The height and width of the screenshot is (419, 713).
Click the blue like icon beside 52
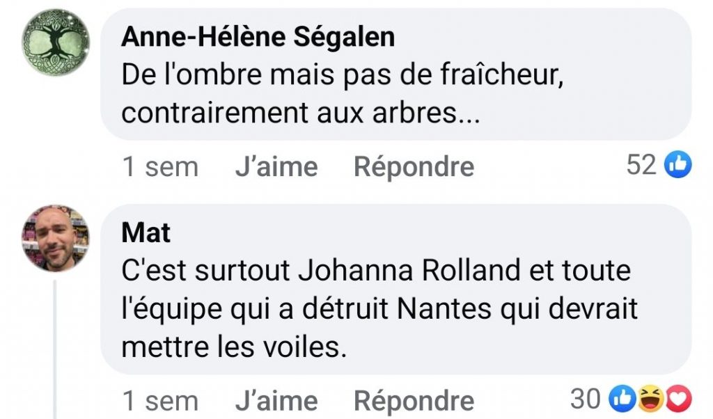pyautogui.click(x=678, y=165)
